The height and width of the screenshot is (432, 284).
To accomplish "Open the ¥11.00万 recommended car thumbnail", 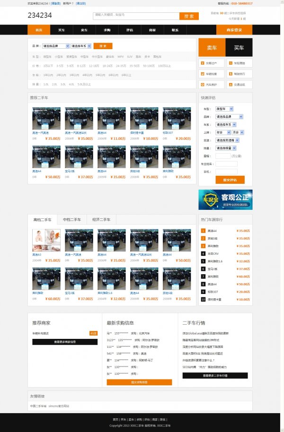I will click(x=112, y=118).
